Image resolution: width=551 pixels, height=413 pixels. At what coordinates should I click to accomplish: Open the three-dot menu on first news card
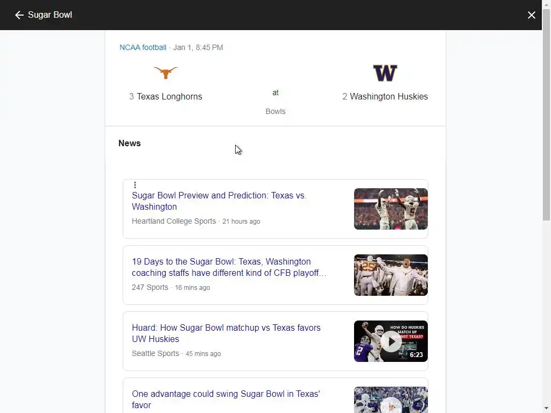pyautogui.click(x=135, y=185)
